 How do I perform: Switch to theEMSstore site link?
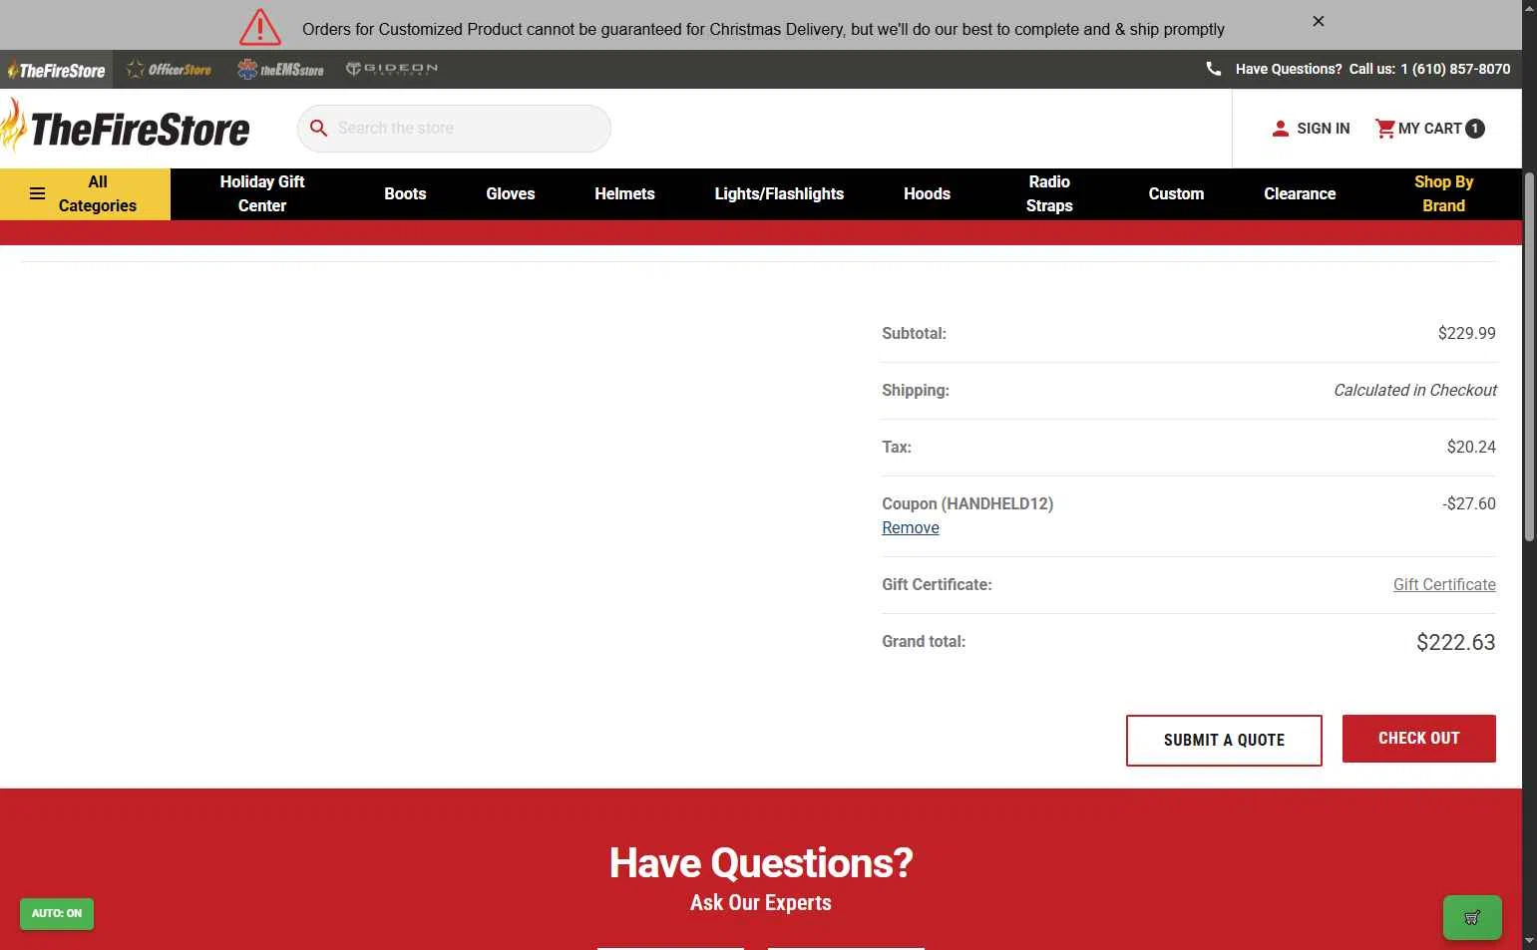click(280, 70)
